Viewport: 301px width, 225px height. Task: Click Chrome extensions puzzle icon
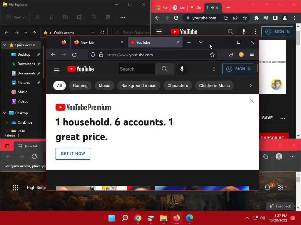pyautogui.click(x=256, y=18)
